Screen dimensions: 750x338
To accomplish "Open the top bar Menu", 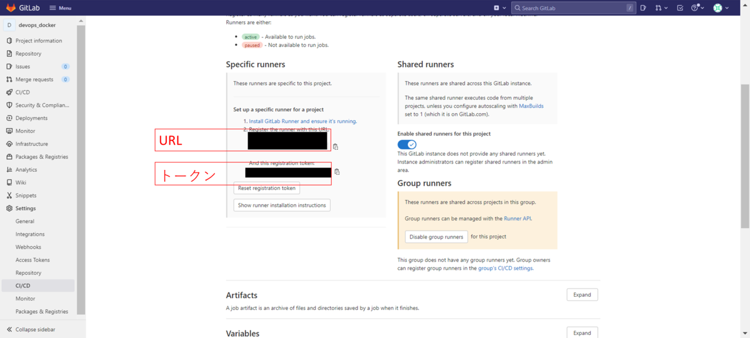I will (x=60, y=8).
